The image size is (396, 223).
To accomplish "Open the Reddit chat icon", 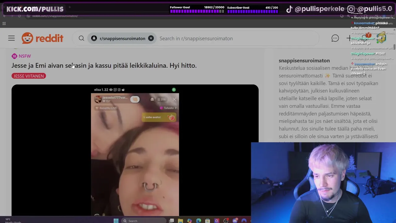I will [x=335, y=38].
